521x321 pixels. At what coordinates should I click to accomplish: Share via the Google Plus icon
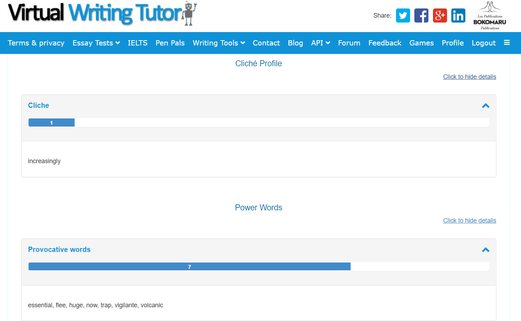(x=440, y=16)
